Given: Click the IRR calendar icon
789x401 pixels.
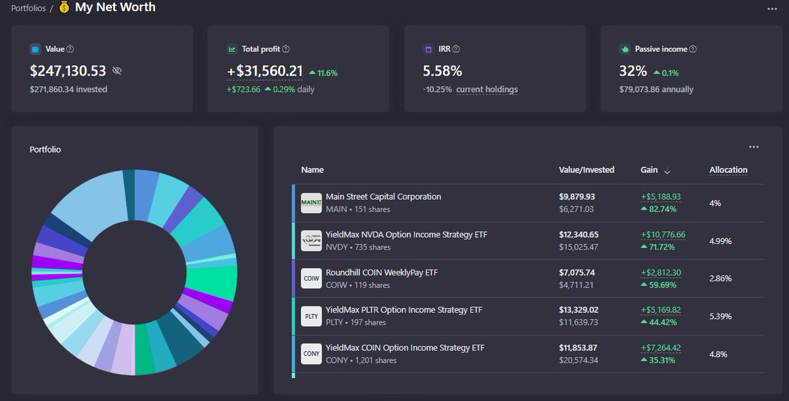Looking at the screenshot, I should [x=428, y=49].
